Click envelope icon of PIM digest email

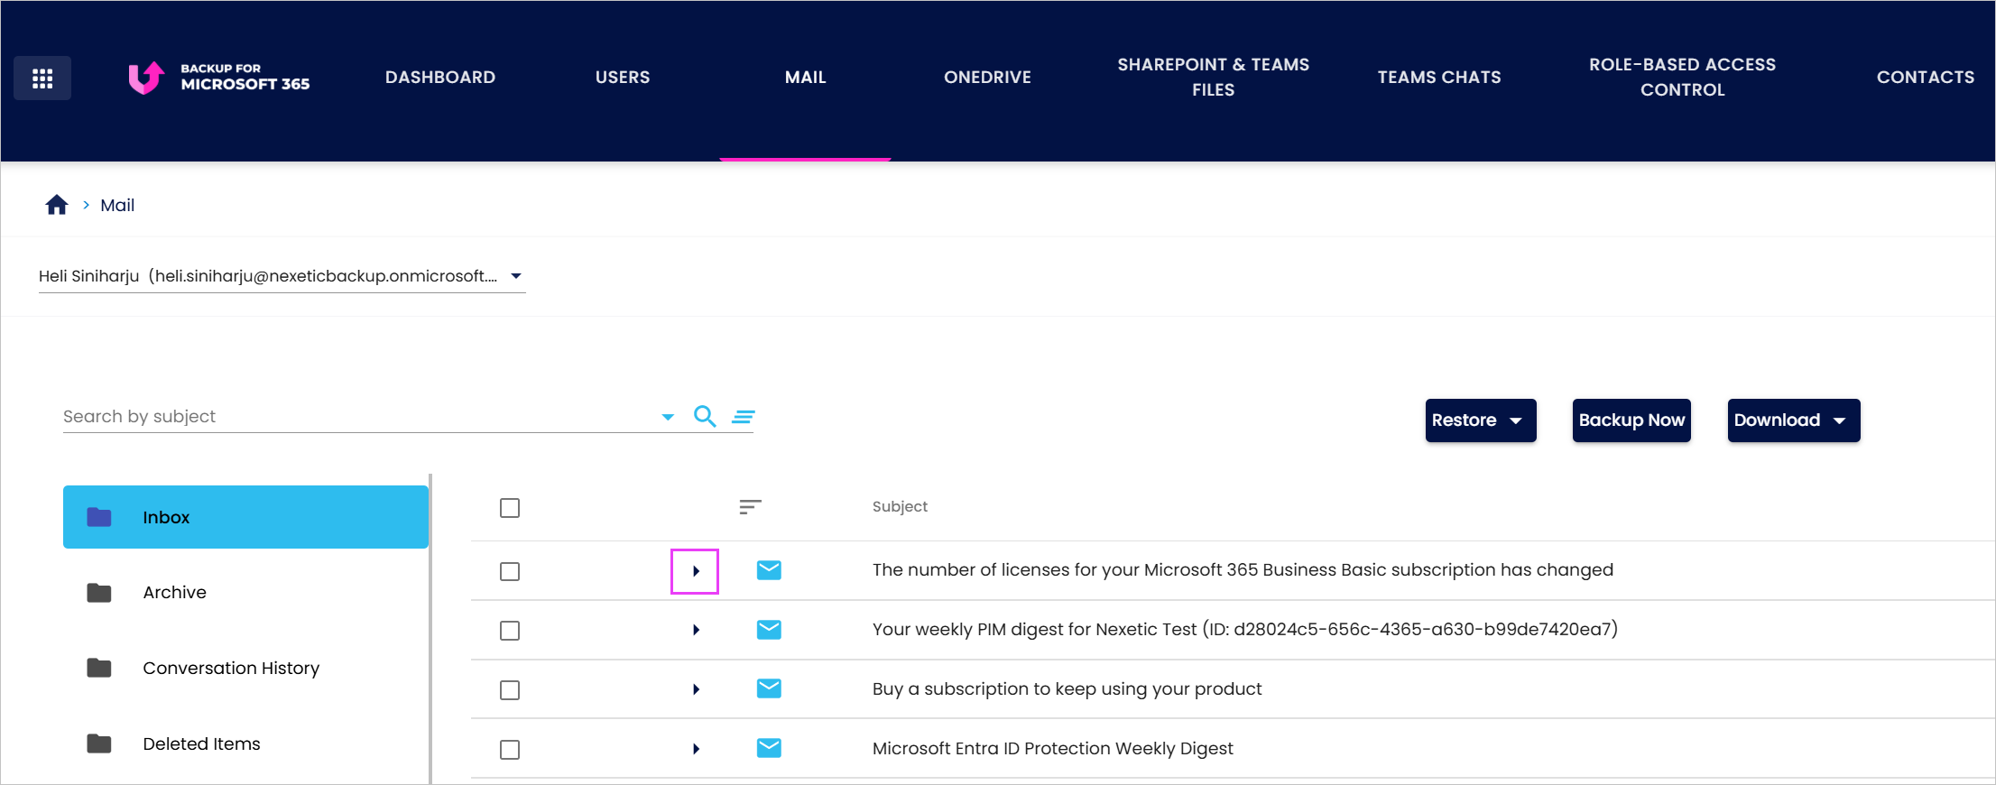tap(769, 630)
